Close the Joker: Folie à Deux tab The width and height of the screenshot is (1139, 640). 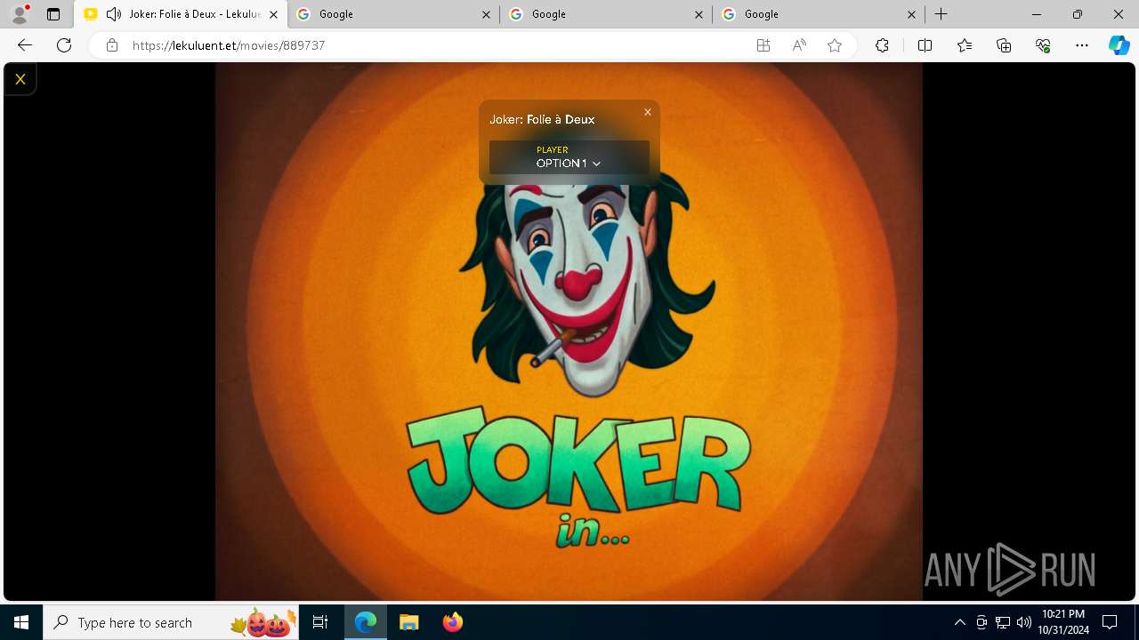tap(273, 14)
